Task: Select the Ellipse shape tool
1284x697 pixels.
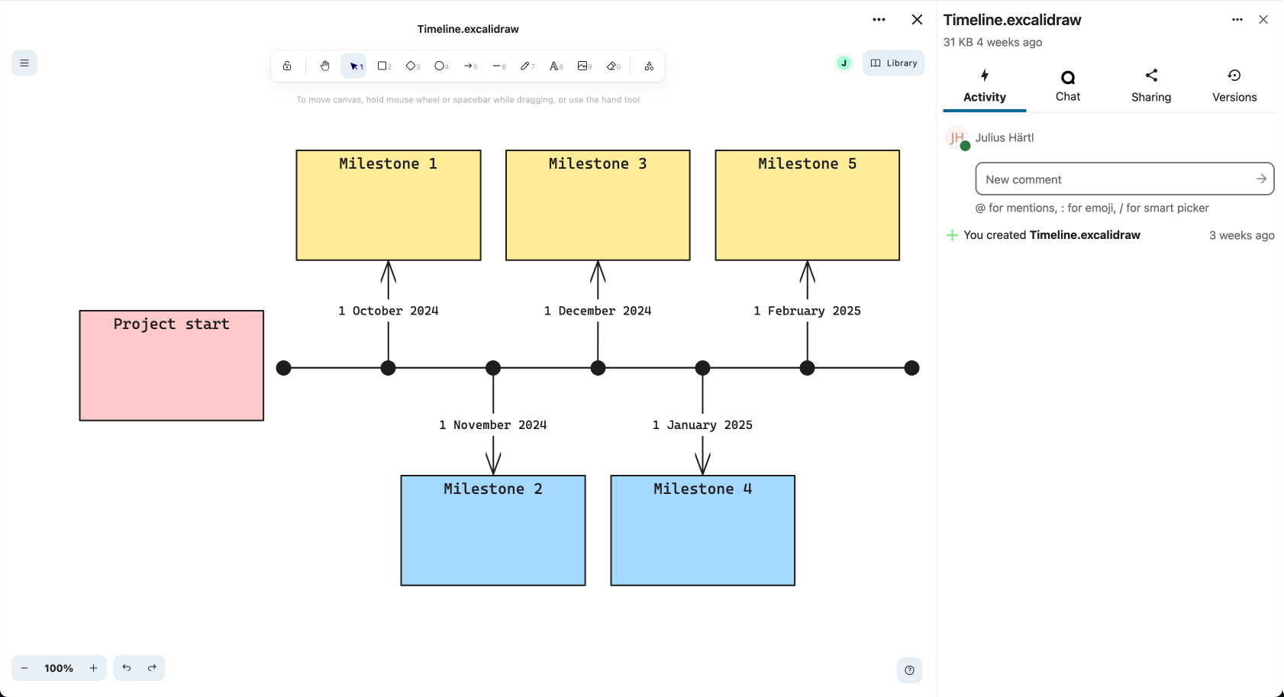Action: click(x=440, y=66)
